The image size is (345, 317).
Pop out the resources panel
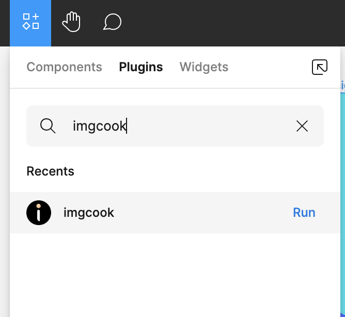pos(320,67)
